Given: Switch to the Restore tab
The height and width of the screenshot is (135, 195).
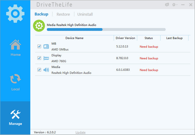Looking at the screenshot, I should click(x=63, y=14).
